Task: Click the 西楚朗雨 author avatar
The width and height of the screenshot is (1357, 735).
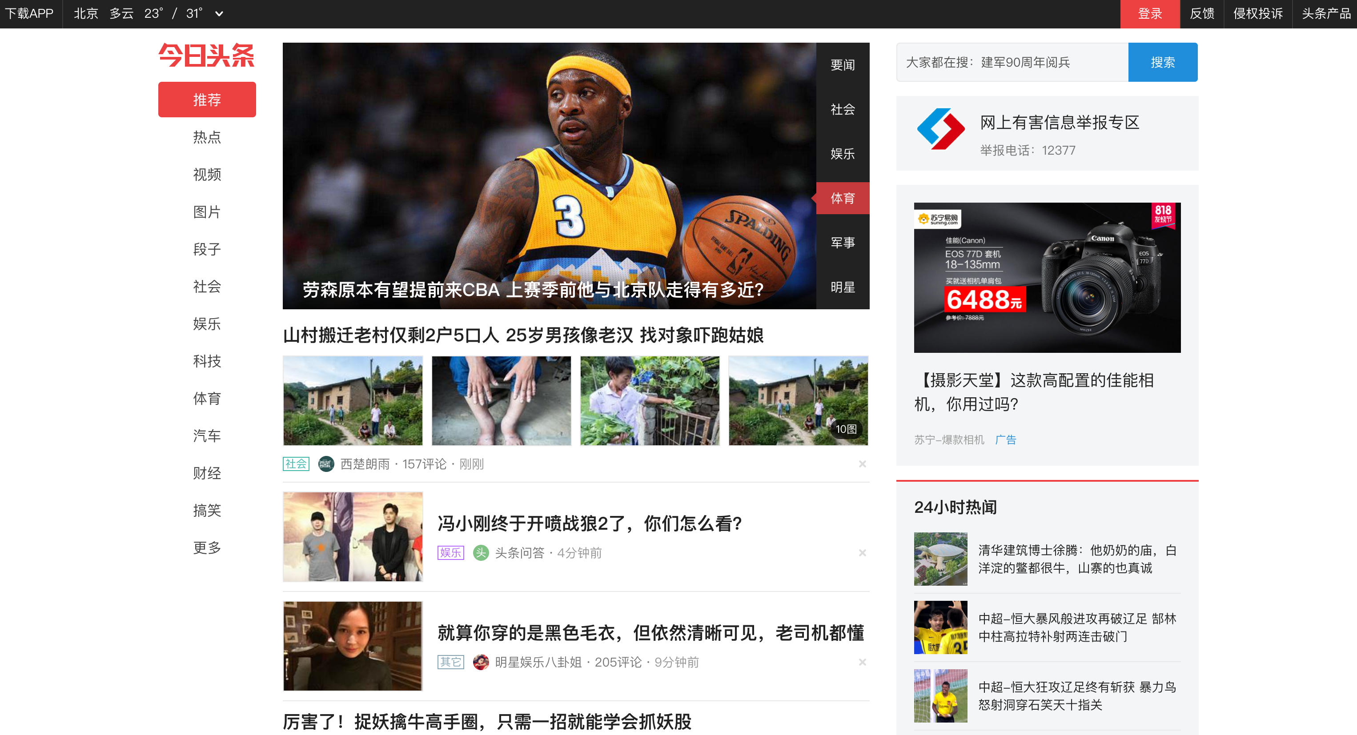Action: 326,464
